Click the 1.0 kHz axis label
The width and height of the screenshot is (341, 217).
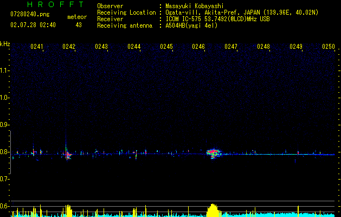pyautogui.click(x=4, y=98)
